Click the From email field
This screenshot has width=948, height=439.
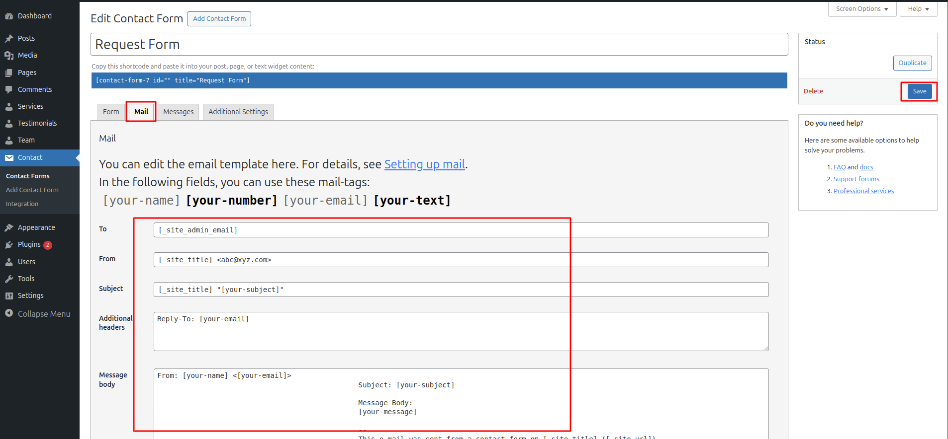click(x=461, y=260)
